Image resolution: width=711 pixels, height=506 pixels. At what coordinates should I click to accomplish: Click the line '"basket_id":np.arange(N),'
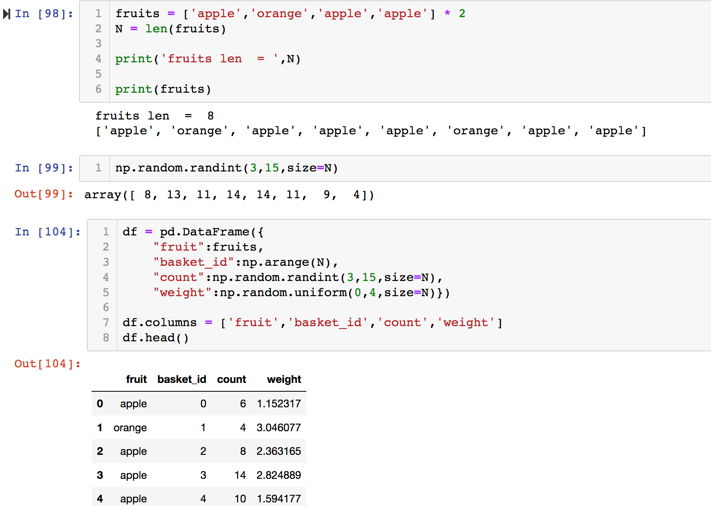point(246,263)
